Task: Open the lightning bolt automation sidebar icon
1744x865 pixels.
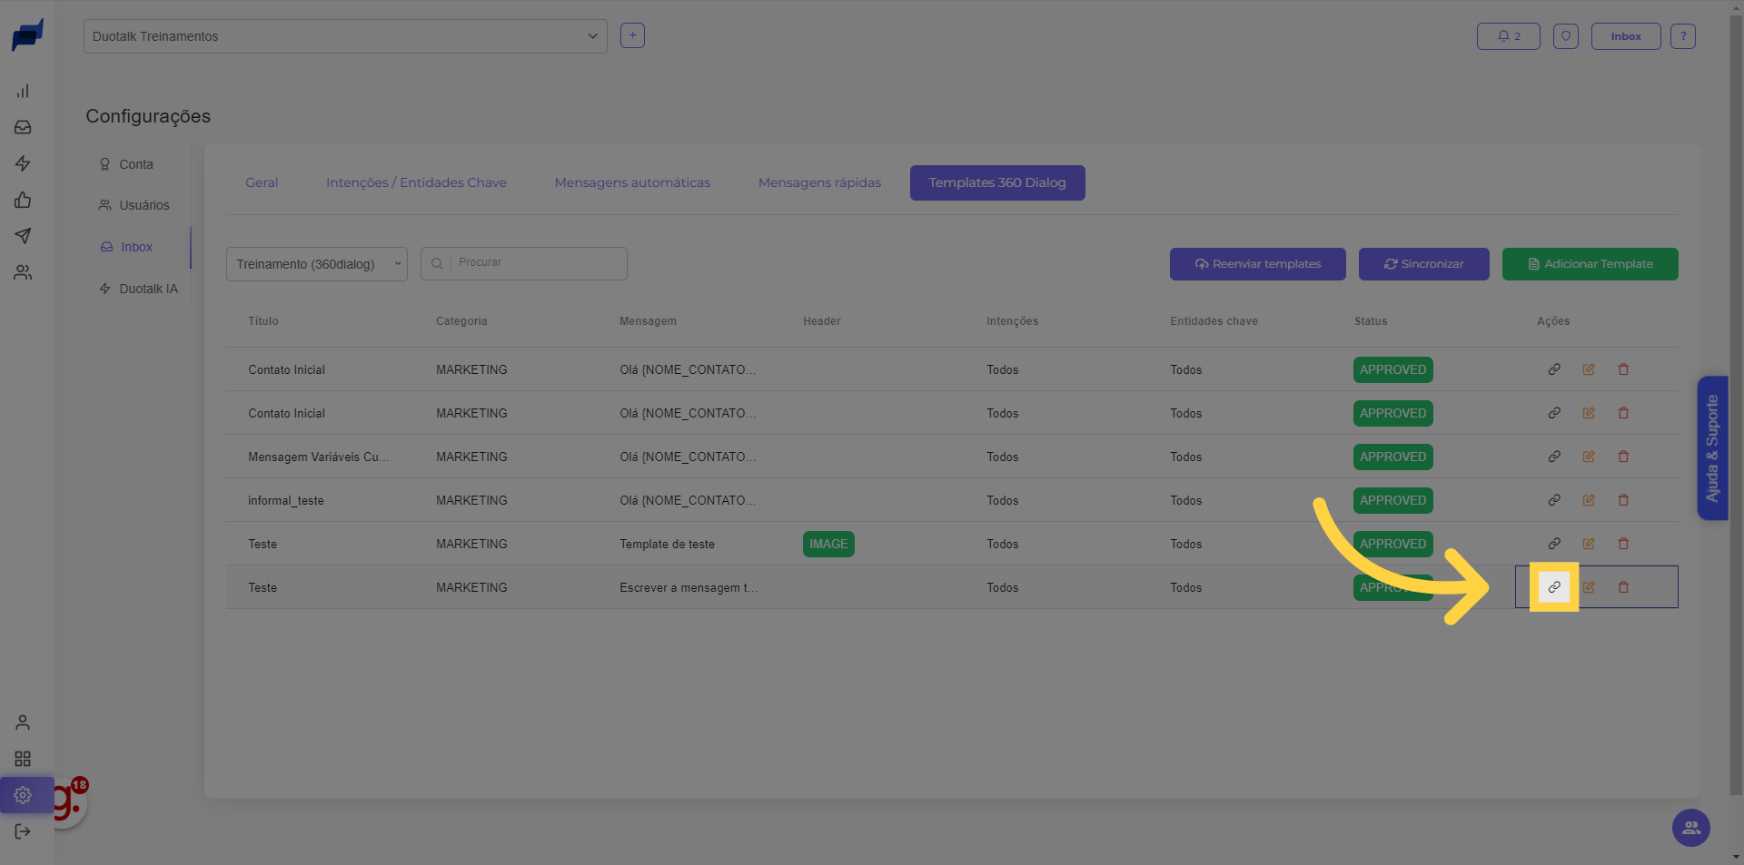Action: (x=23, y=163)
